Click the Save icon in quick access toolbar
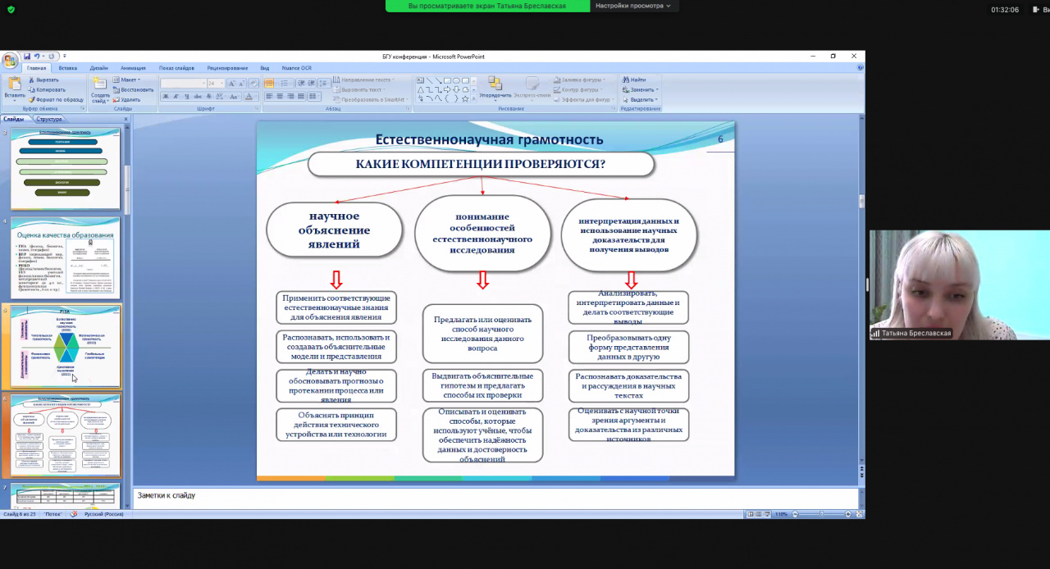Viewport: 1050px width, 569px height. tap(27, 57)
